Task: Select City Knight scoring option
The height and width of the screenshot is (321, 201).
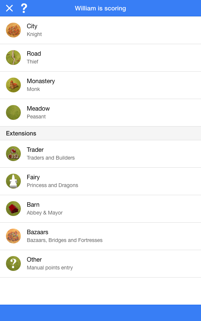Action: (x=100, y=30)
